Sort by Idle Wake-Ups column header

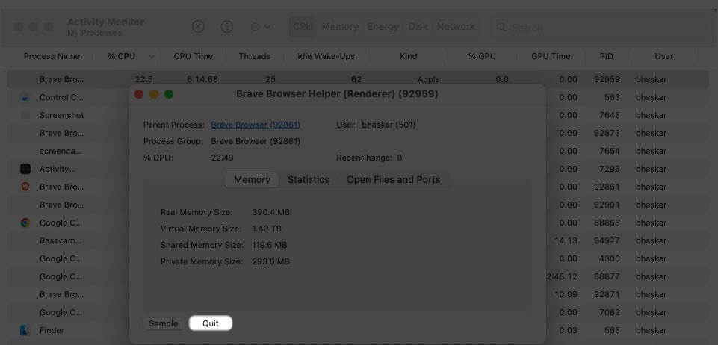pos(326,56)
